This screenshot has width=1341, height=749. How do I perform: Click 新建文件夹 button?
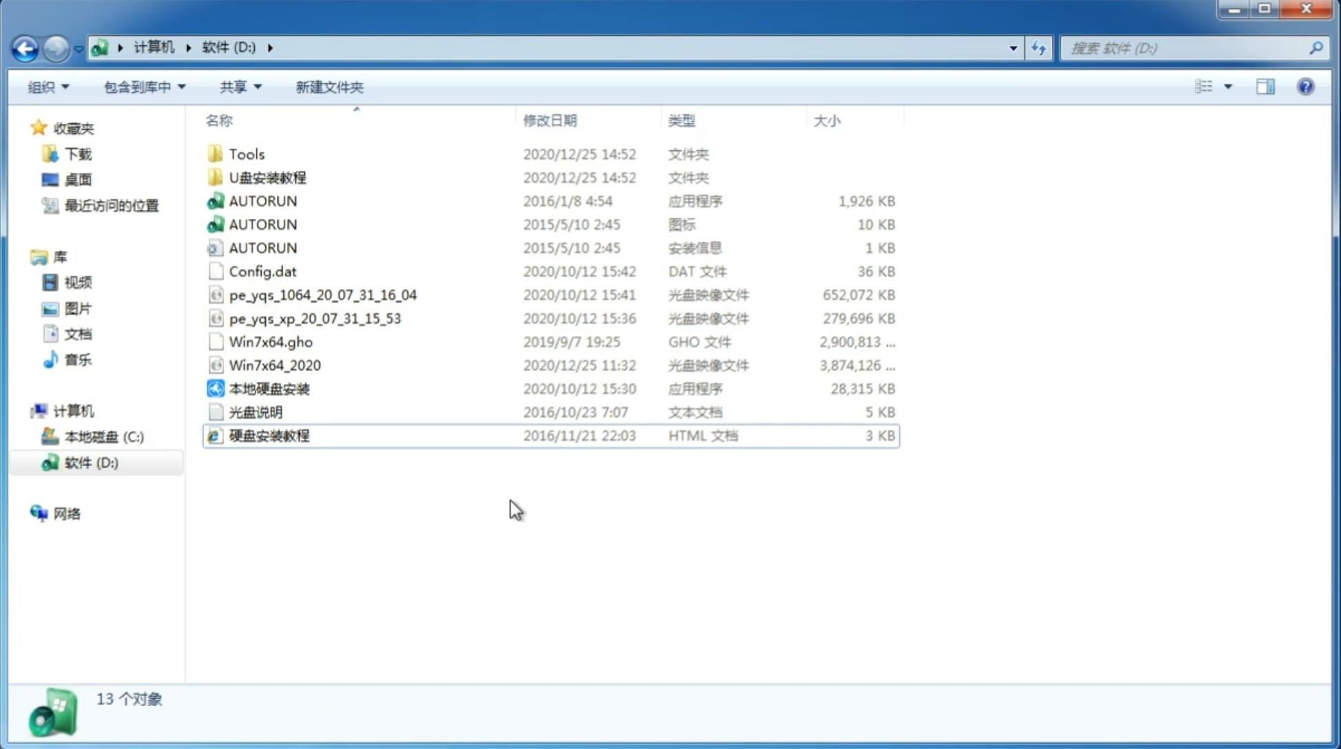click(329, 87)
